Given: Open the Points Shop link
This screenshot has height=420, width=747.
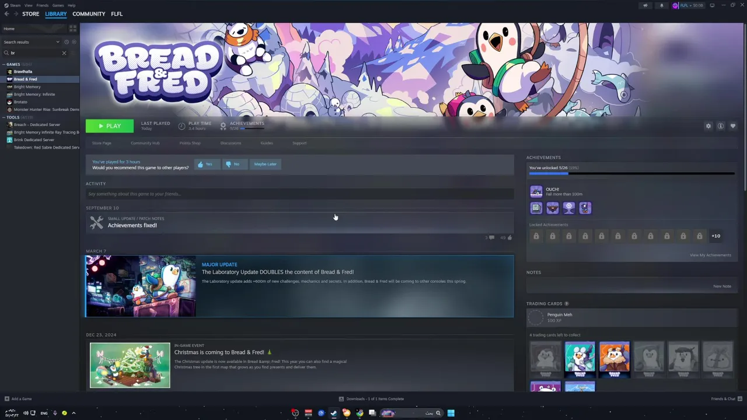Looking at the screenshot, I should 190,143.
